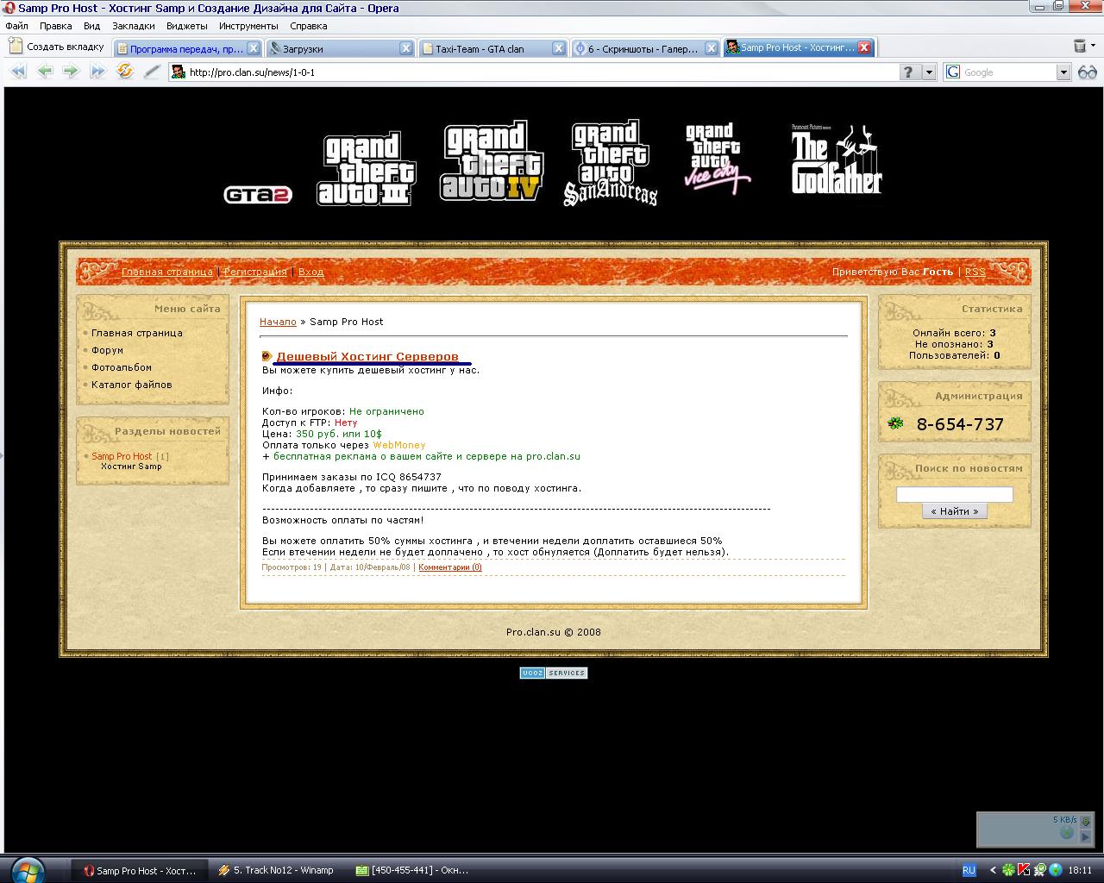Open the closed tabs trash can
This screenshot has height=883, width=1104.
1080,47
